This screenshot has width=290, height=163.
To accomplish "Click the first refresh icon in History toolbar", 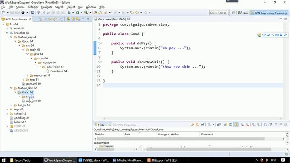I will [x=193, y=125].
